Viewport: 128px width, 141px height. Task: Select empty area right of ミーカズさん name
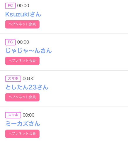pos(84,124)
